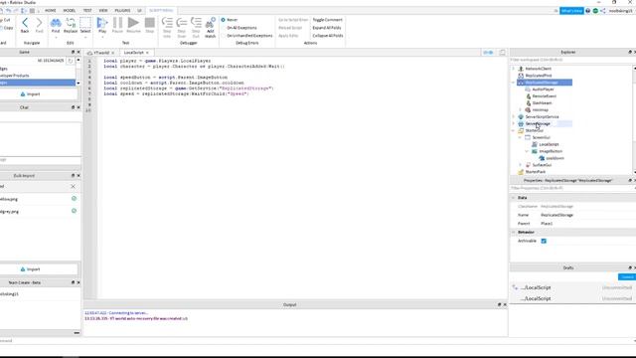The image size is (636, 358).
Task: Click the Replace tool icon
Action: coord(71,25)
